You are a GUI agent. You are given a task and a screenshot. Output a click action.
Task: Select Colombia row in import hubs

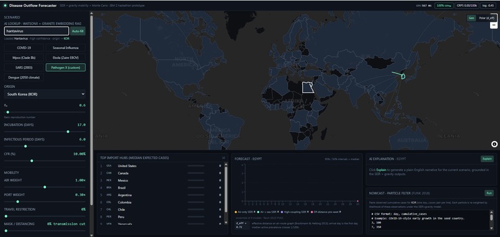(x=161, y=202)
